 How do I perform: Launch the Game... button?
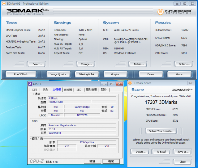[x=180, y=74]
